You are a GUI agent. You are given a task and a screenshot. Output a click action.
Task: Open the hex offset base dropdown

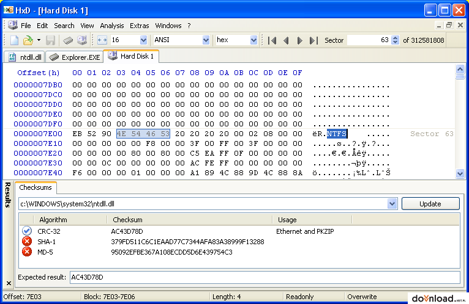coord(253,40)
